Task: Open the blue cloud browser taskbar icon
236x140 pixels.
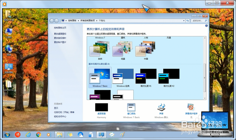Action: (80, 135)
